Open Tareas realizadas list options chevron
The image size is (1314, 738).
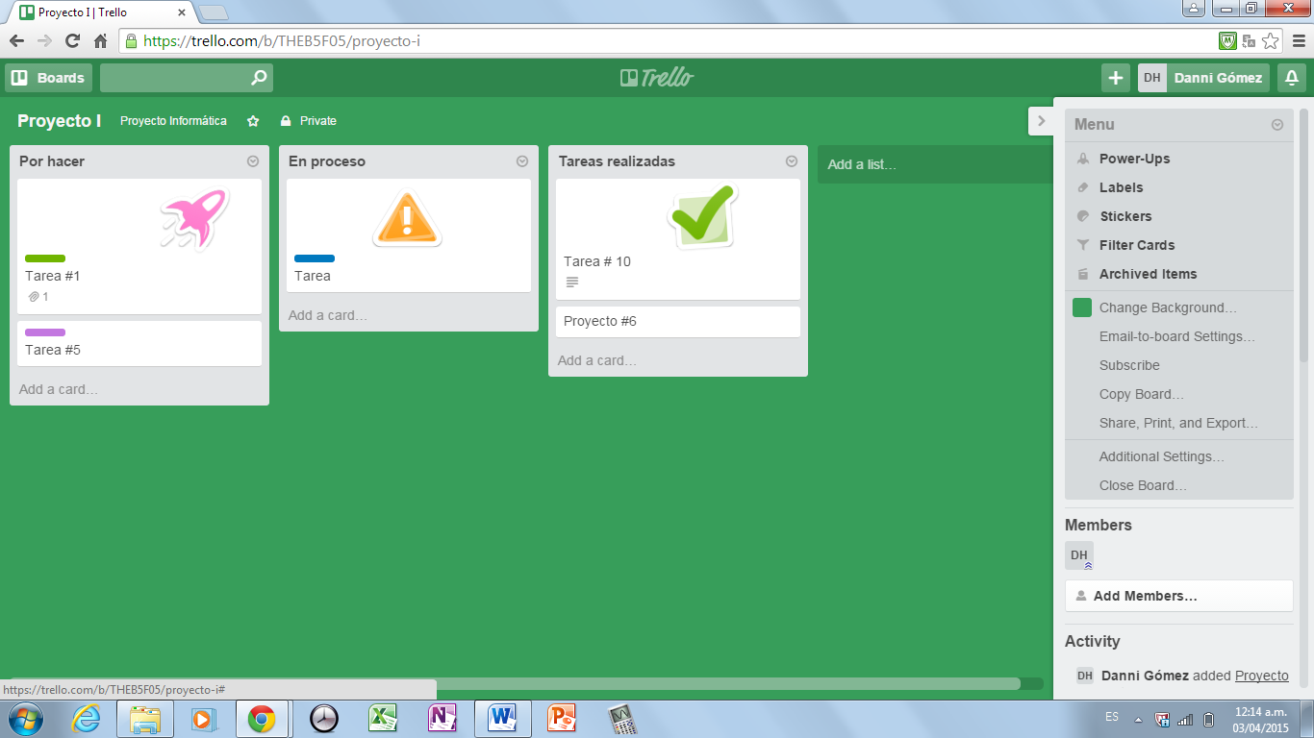point(792,161)
